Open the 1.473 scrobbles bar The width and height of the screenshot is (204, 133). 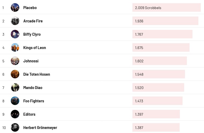click(x=157, y=101)
